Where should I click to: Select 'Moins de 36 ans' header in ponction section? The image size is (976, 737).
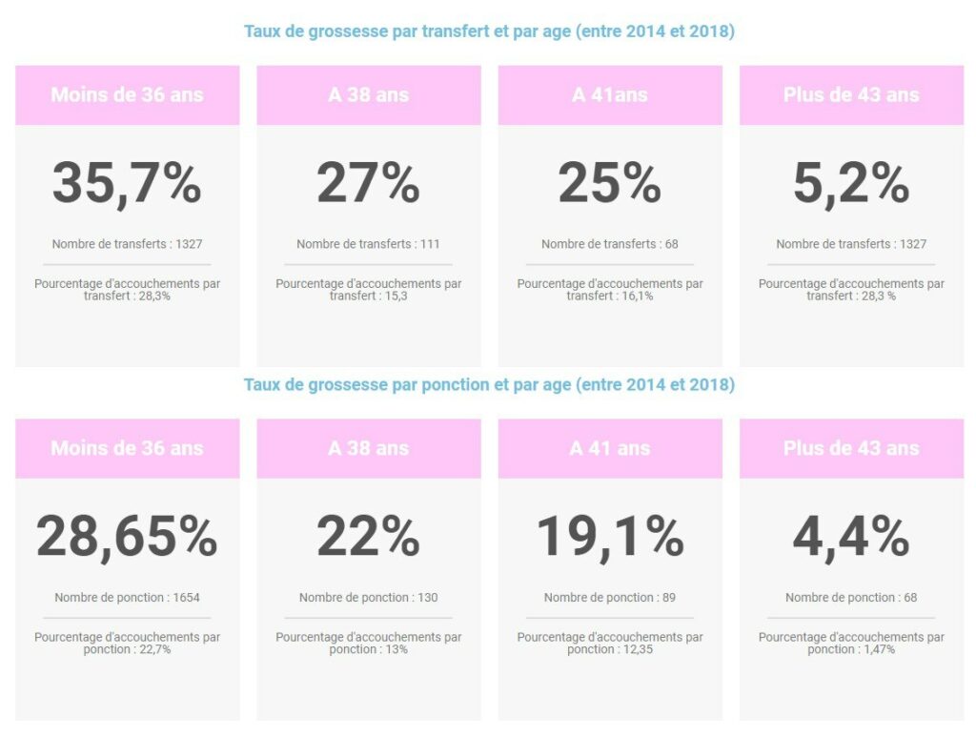127,448
